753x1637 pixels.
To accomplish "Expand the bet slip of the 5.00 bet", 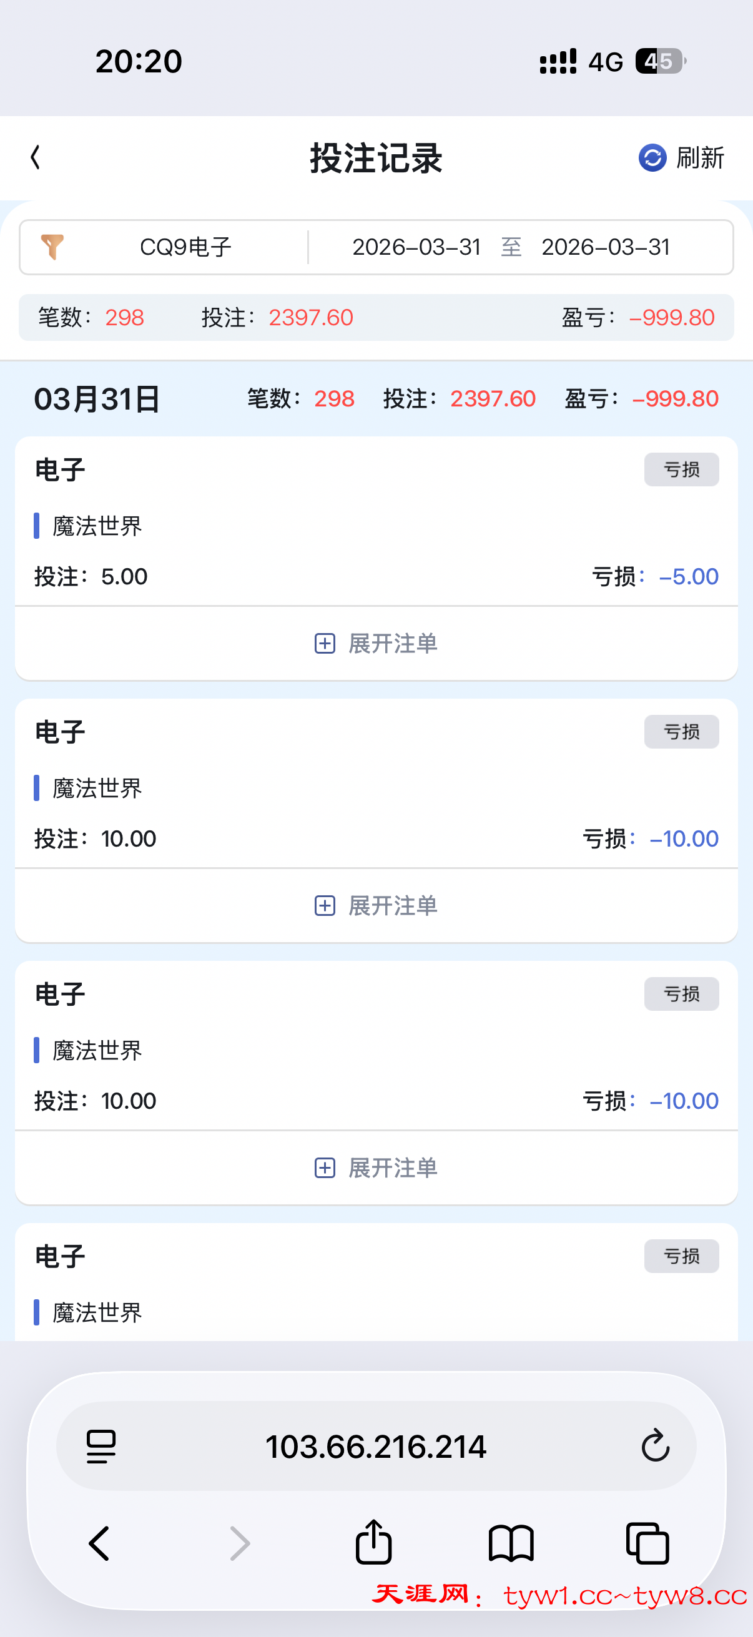I will [x=376, y=644].
